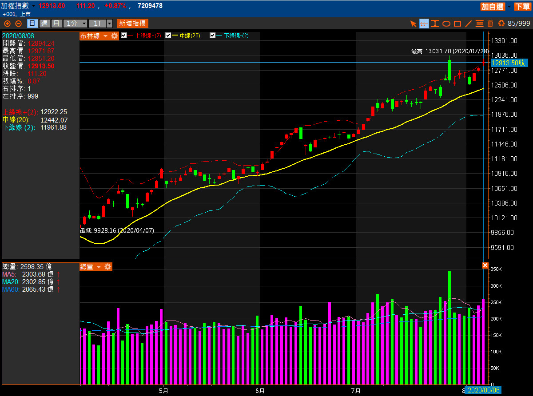Select the ellipse drawing tool
This screenshot has width=533, height=396.
click(446, 24)
